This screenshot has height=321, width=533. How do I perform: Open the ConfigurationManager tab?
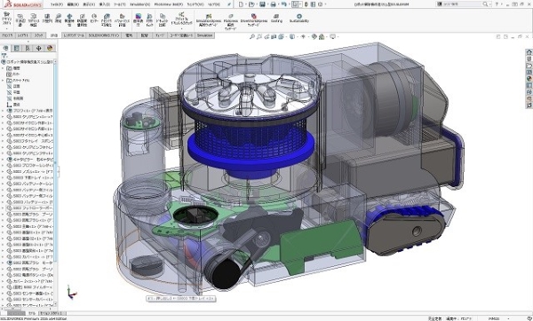[x=28, y=48]
